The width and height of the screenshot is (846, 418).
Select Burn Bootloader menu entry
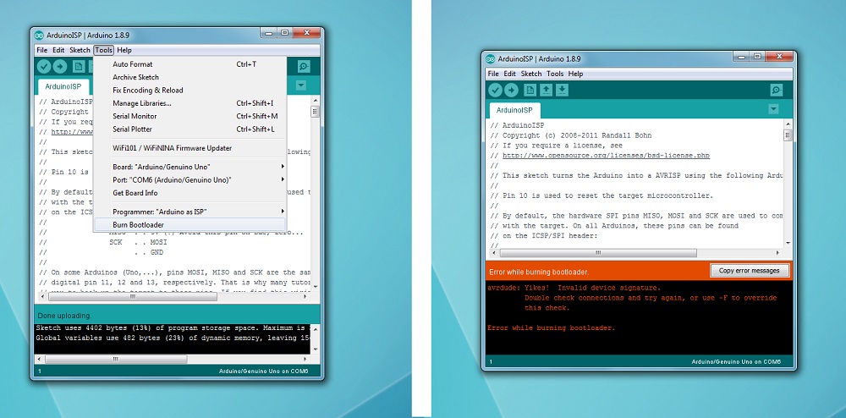tap(190, 224)
